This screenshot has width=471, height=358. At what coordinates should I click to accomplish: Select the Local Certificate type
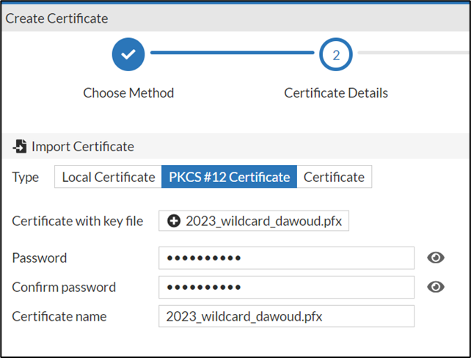tap(109, 177)
